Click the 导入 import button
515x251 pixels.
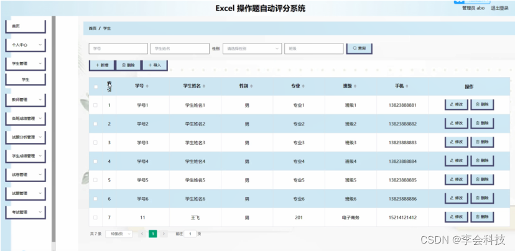pyautogui.click(x=155, y=65)
